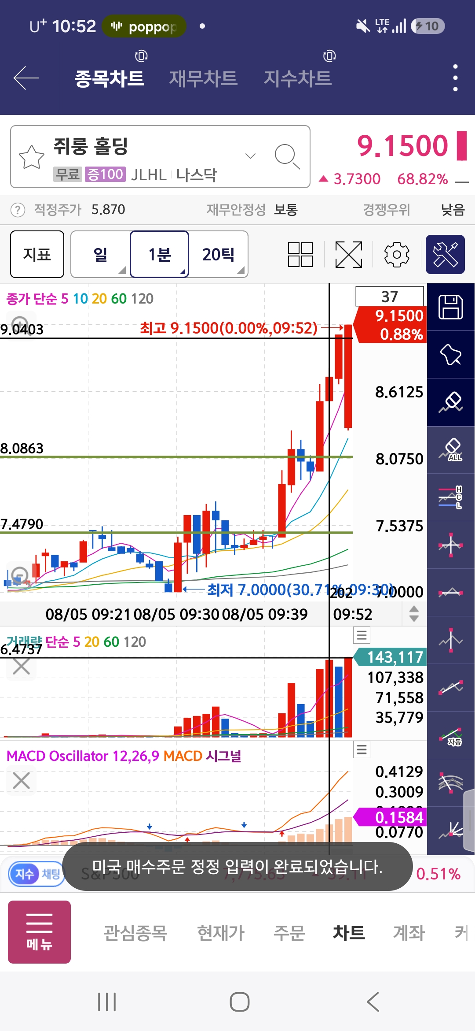This screenshot has height=1031, width=475.
Task: Open the 메뉴 main menu button
Action: [39, 932]
